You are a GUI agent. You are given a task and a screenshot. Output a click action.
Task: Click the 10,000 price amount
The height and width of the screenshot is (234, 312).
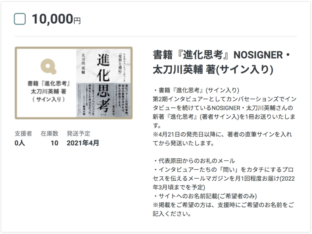(x=52, y=19)
